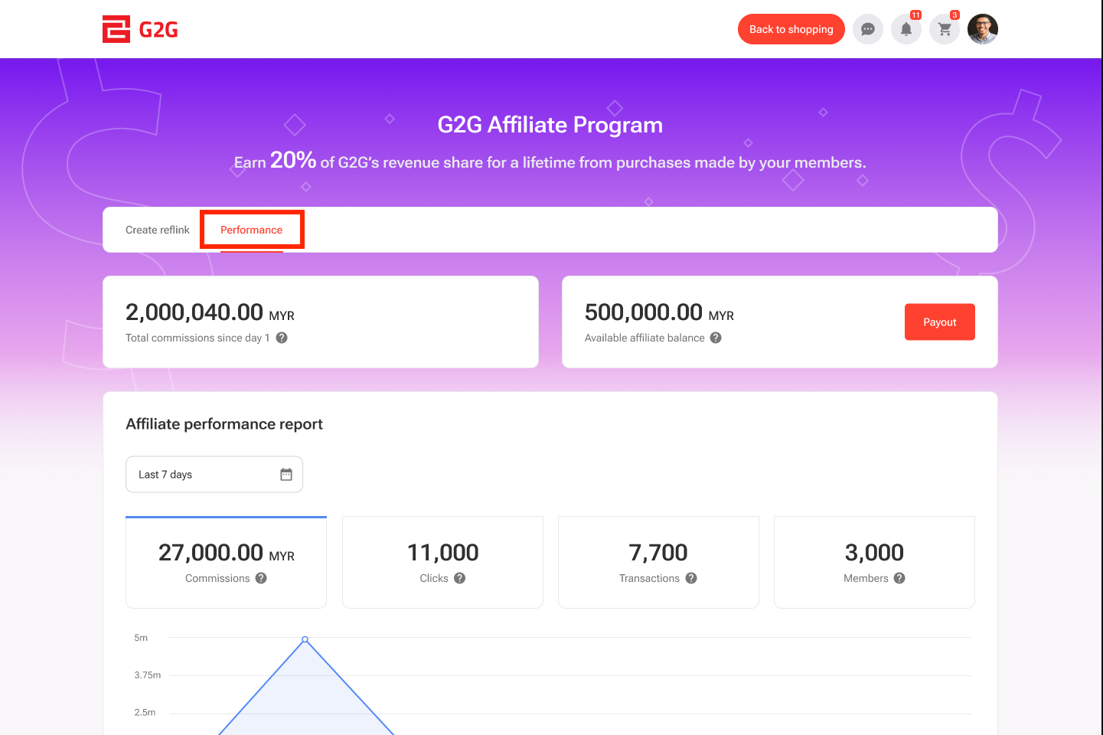Show help icon next to Transactions

691,578
